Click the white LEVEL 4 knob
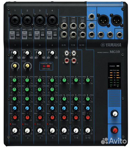 pos(52,130)
